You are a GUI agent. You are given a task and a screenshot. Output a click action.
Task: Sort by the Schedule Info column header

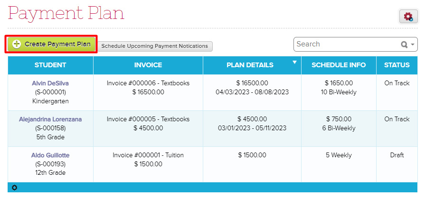[x=339, y=65]
